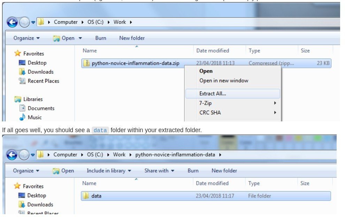
Task: Click Burn in Work window toolbar
Action: tap(101, 38)
